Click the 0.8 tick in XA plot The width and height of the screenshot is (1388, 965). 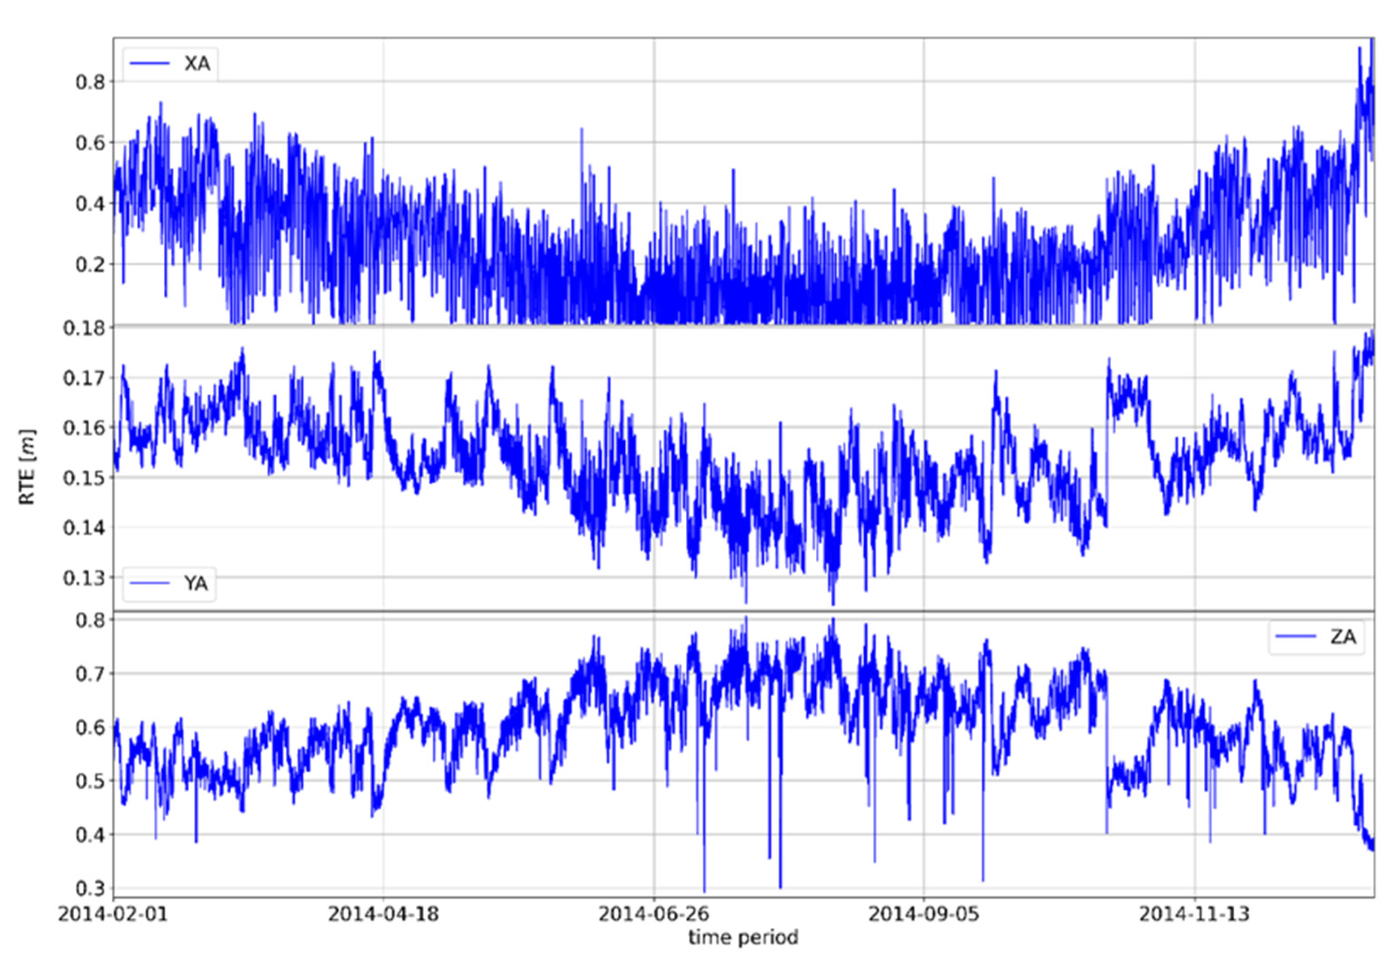click(x=90, y=82)
